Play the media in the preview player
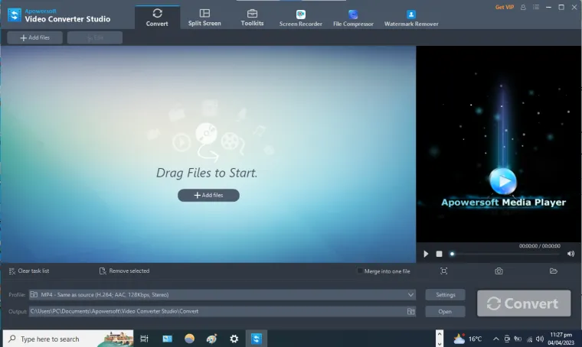 pyautogui.click(x=426, y=254)
